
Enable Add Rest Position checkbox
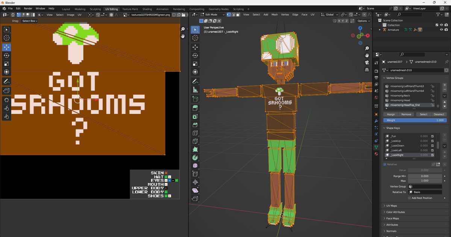pos(409,198)
